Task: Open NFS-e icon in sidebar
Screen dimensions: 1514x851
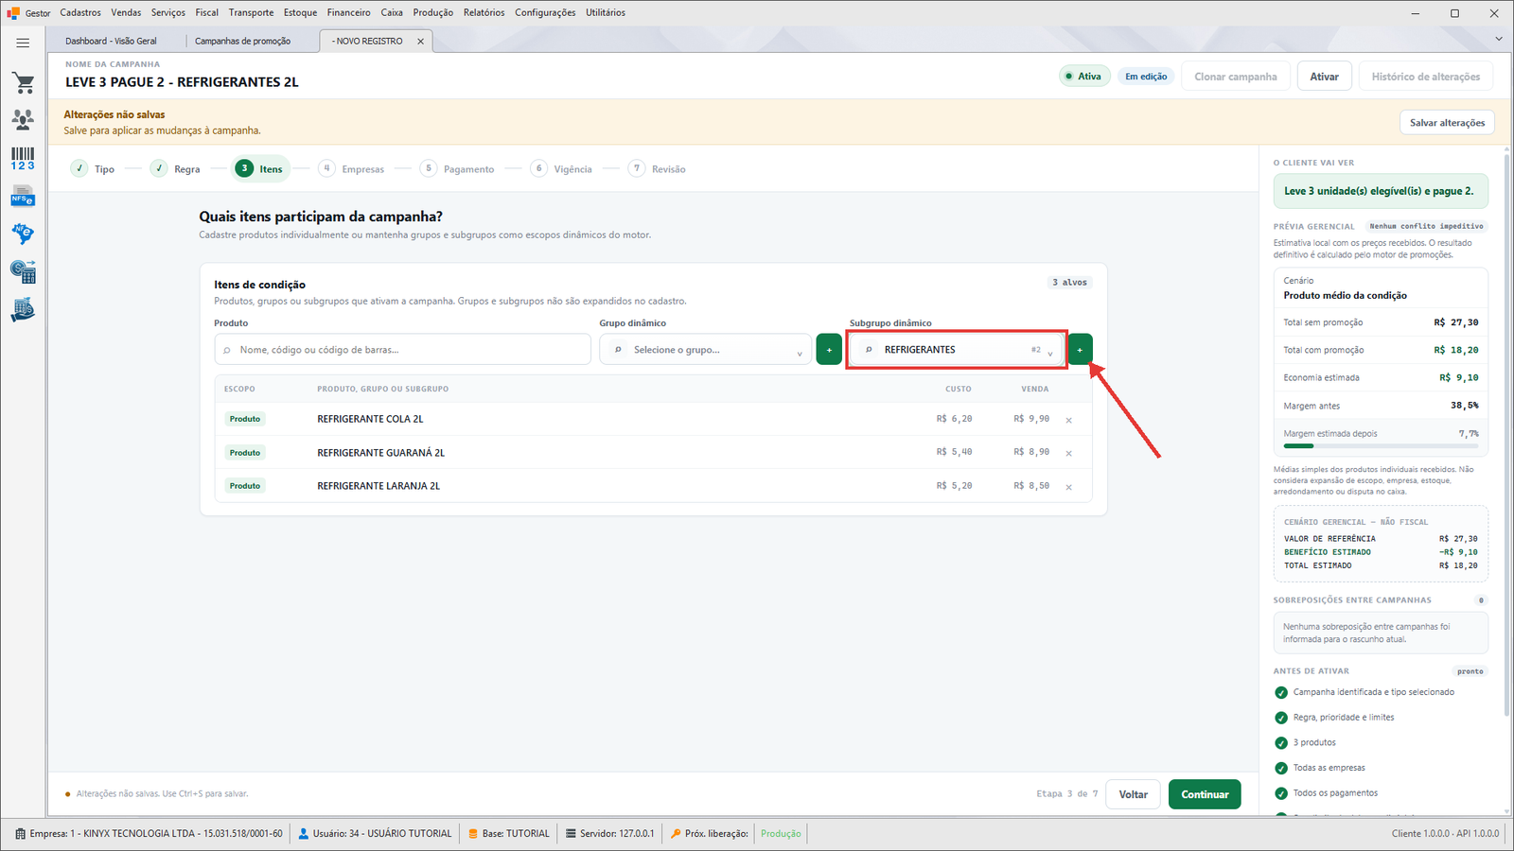Action: pos(23,197)
